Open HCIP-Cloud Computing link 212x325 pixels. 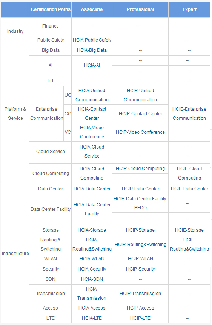[x=140, y=169]
